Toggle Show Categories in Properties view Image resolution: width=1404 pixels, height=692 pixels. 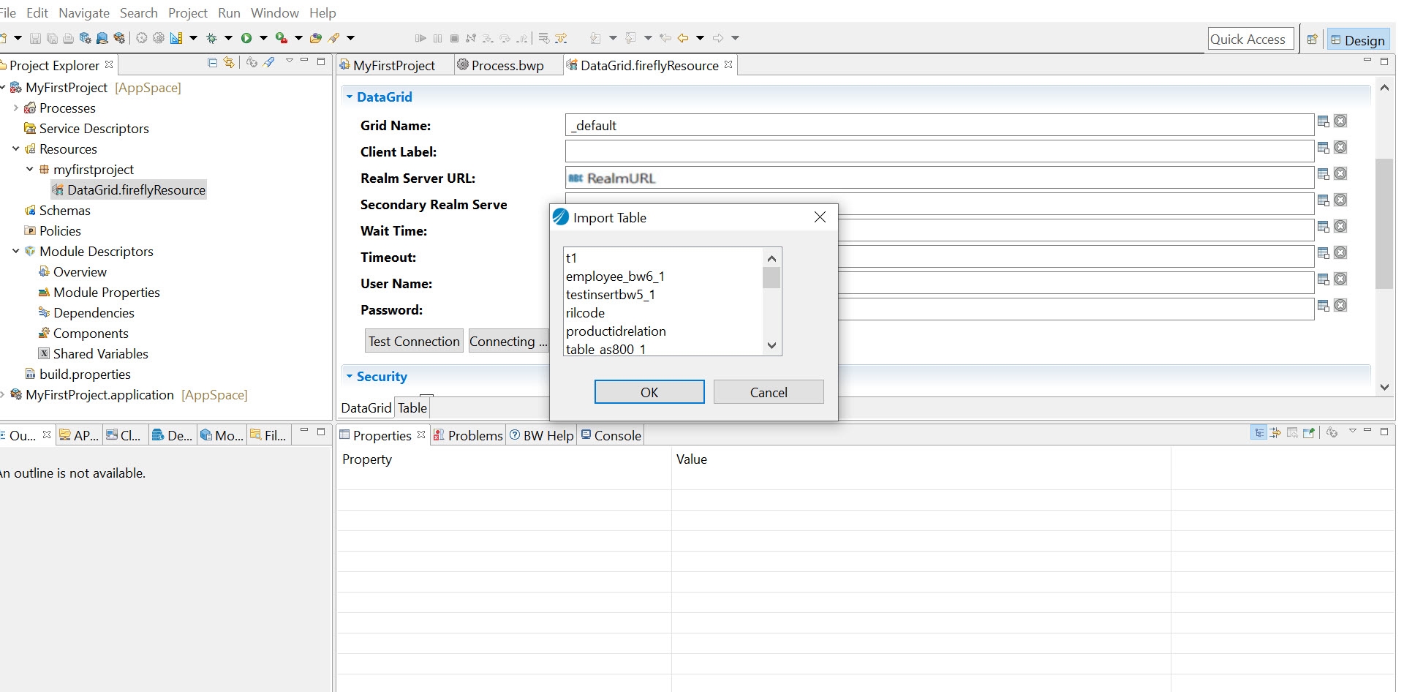[x=1259, y=433]
